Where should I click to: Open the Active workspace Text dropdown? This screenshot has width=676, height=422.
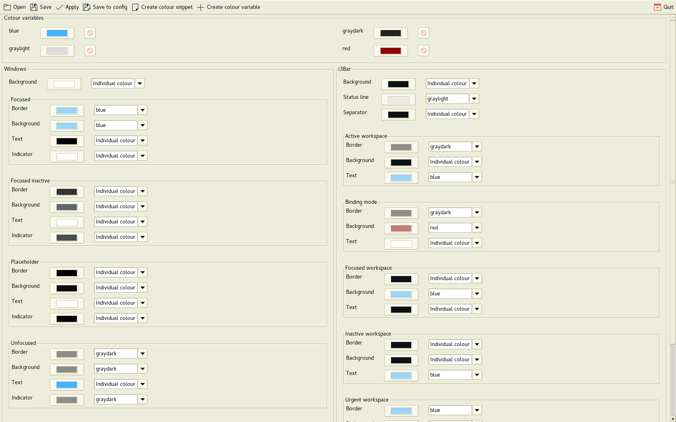[477, 177]
